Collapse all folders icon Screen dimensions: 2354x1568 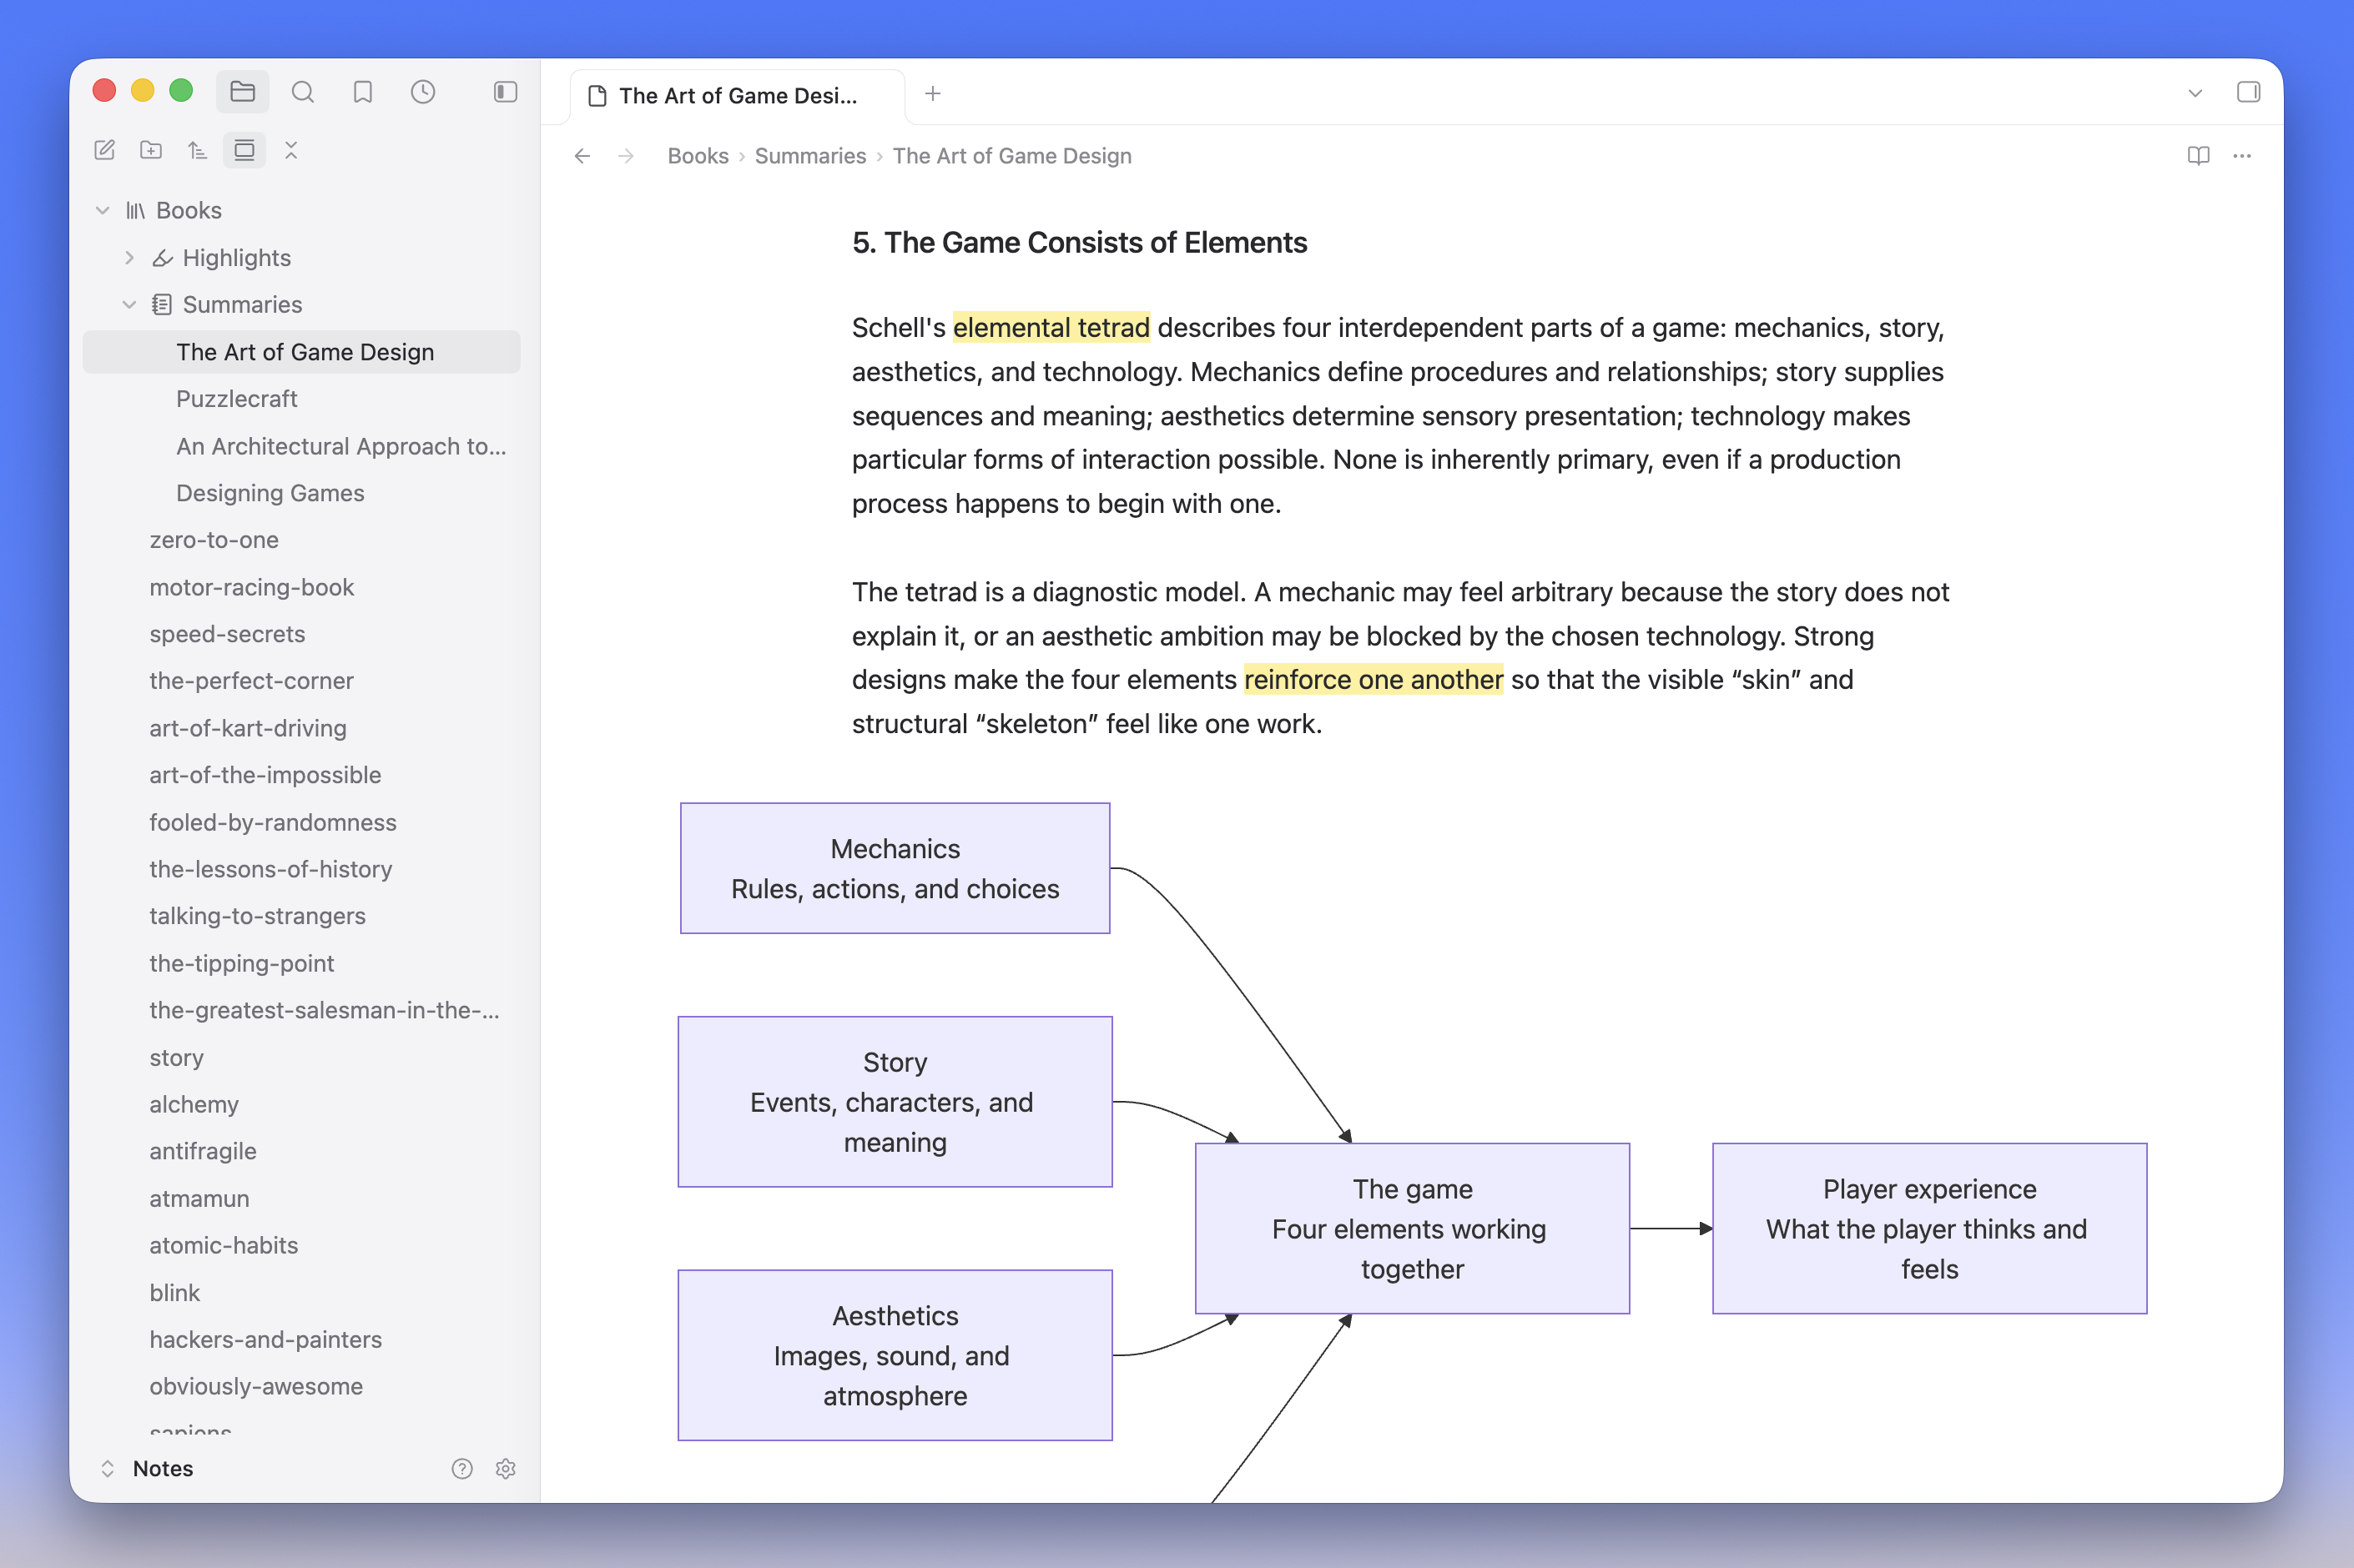[291, 150]
